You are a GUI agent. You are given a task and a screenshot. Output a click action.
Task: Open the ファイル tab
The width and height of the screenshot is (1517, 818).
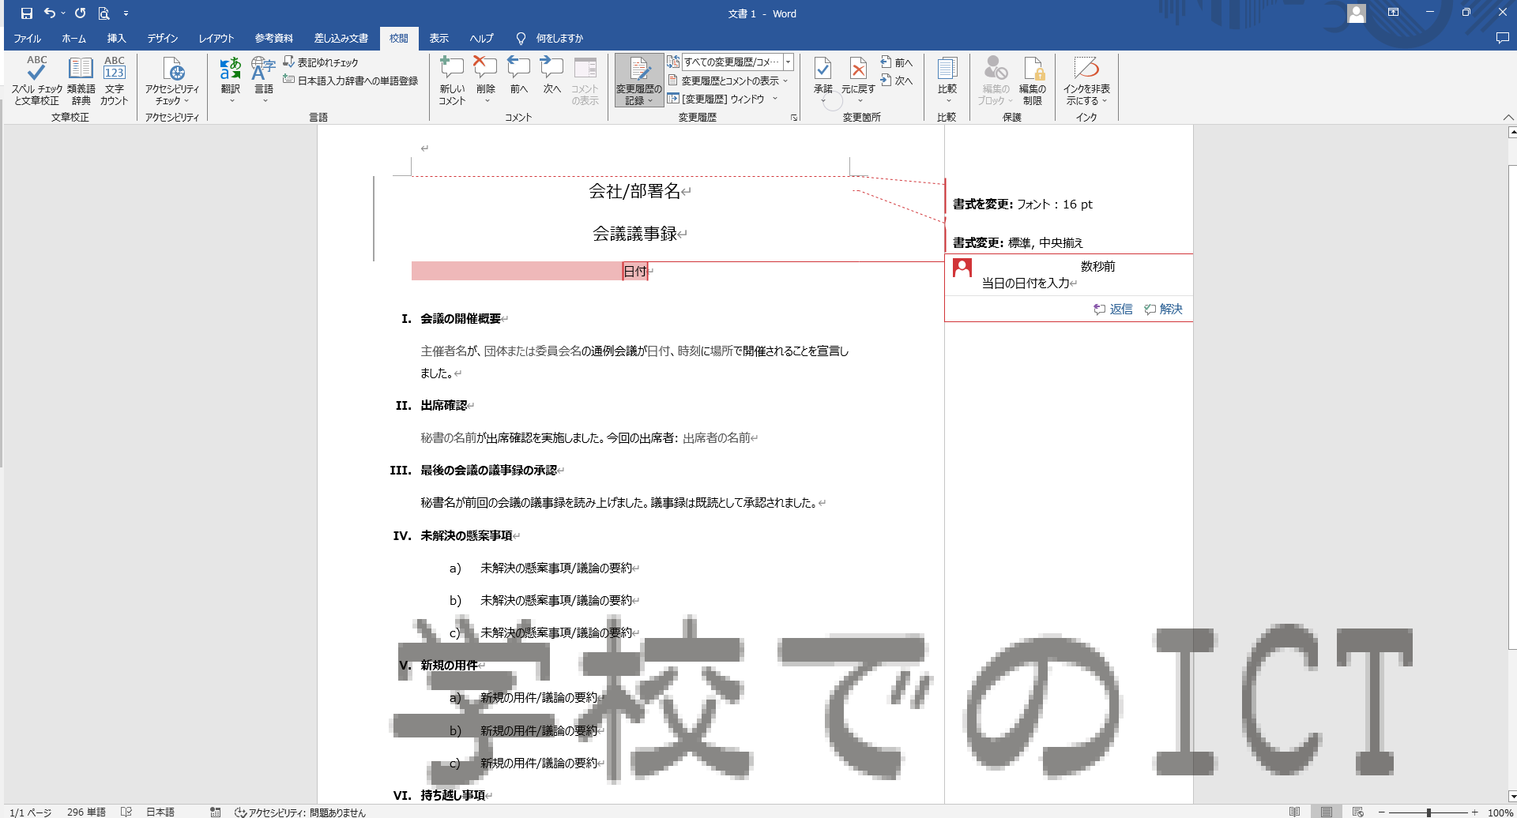coord(28,38)
